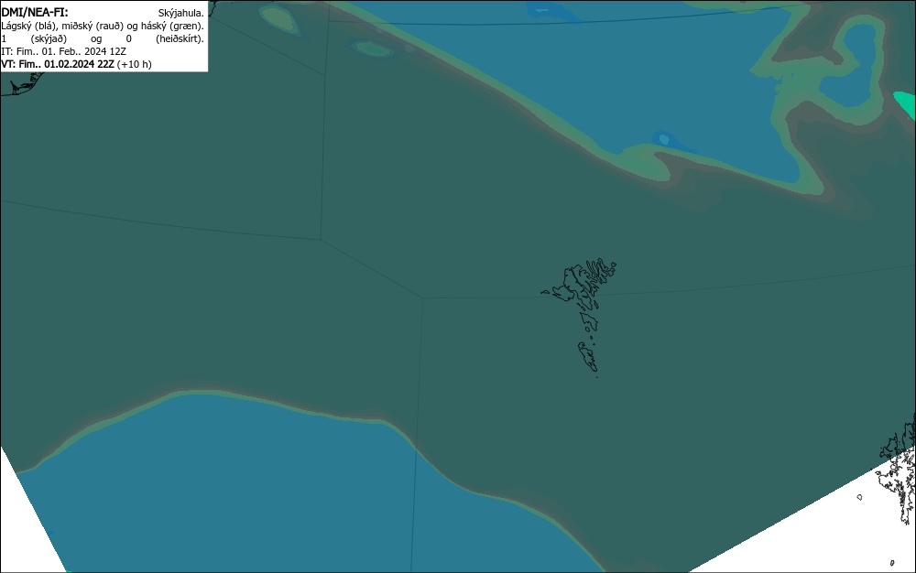Viewport: 916px width, 573px height.
Task: Click the 'Skýjahula.' label in legend
Action: [x=181, y=13]
